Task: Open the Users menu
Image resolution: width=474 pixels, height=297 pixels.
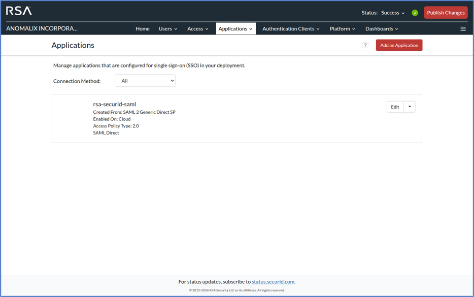Action: (168, 29)
